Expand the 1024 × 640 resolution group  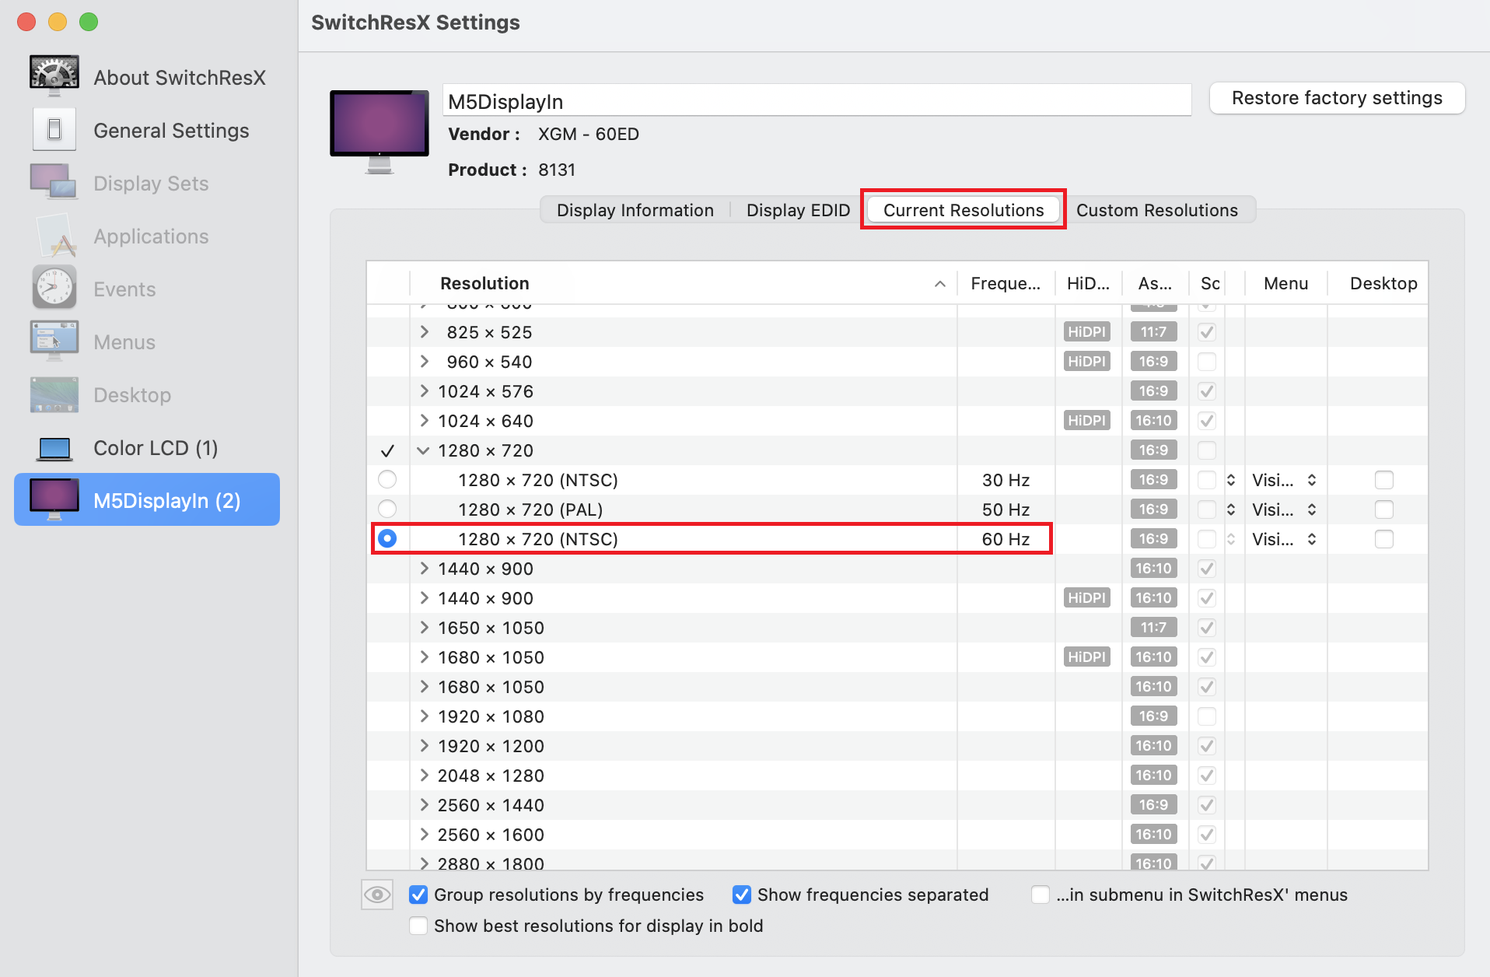[425, 421]
